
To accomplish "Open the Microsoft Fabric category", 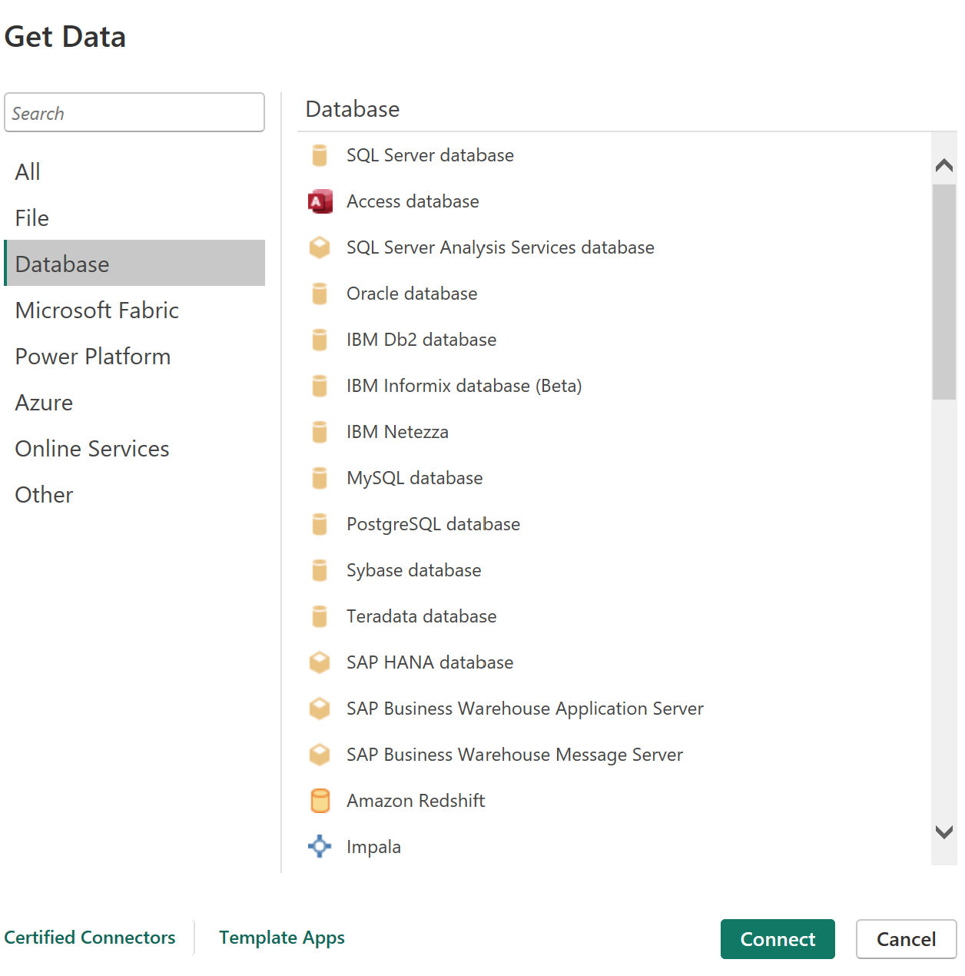I will pyautogui.click(x=134, y=310).
